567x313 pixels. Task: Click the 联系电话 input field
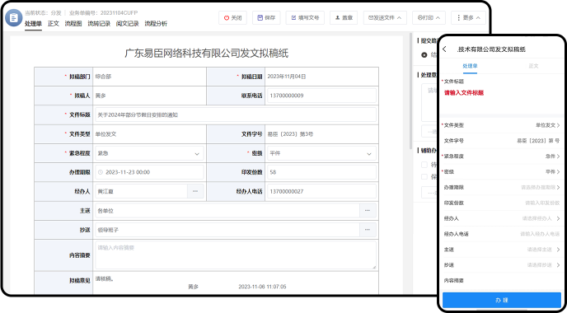(321, 96)
